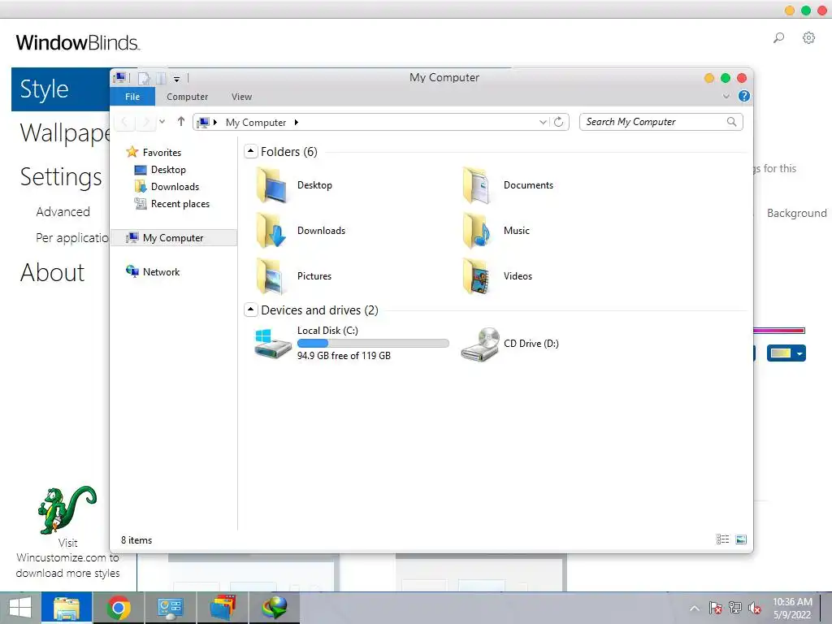Image resolution: width=832 pixels, height=624 pixels.
Task: Open the Documents folder icon
Action: tap(477, 185)
